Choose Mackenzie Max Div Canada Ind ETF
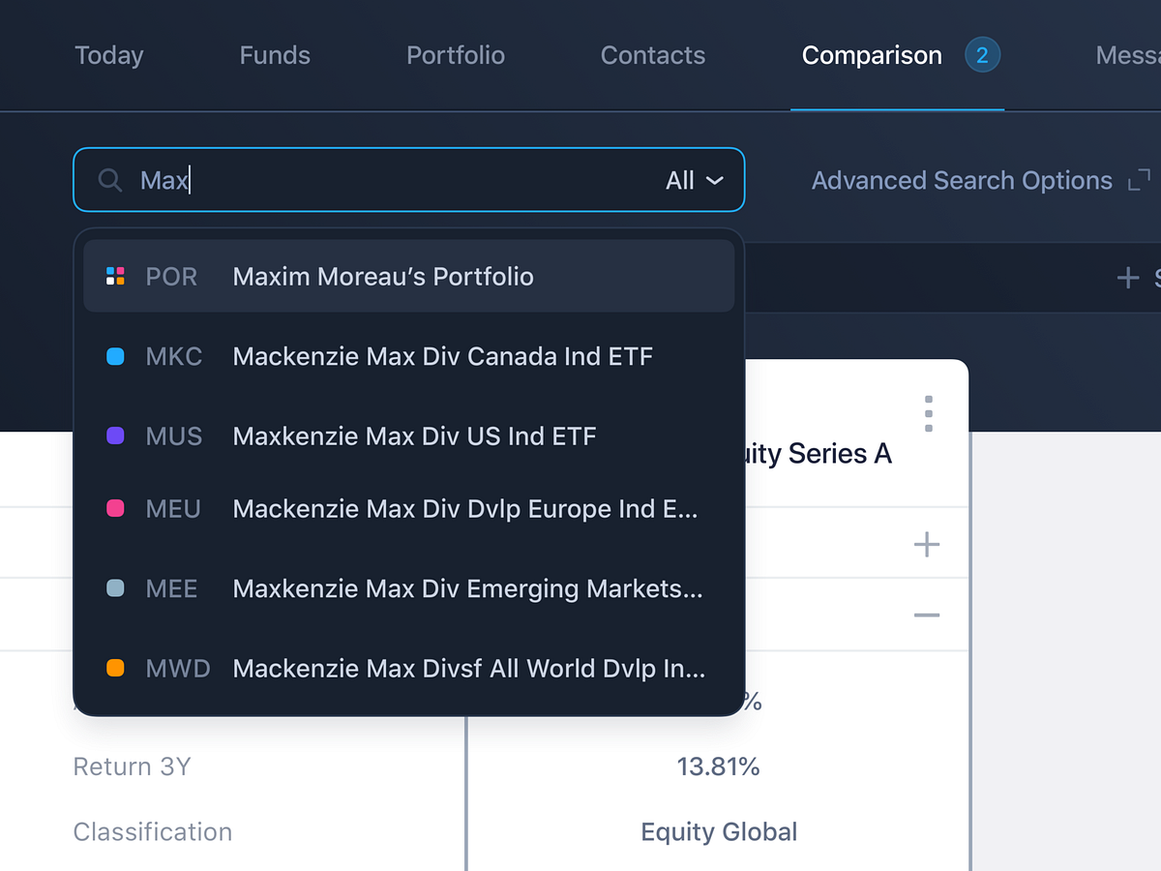 tap(442, 356)
